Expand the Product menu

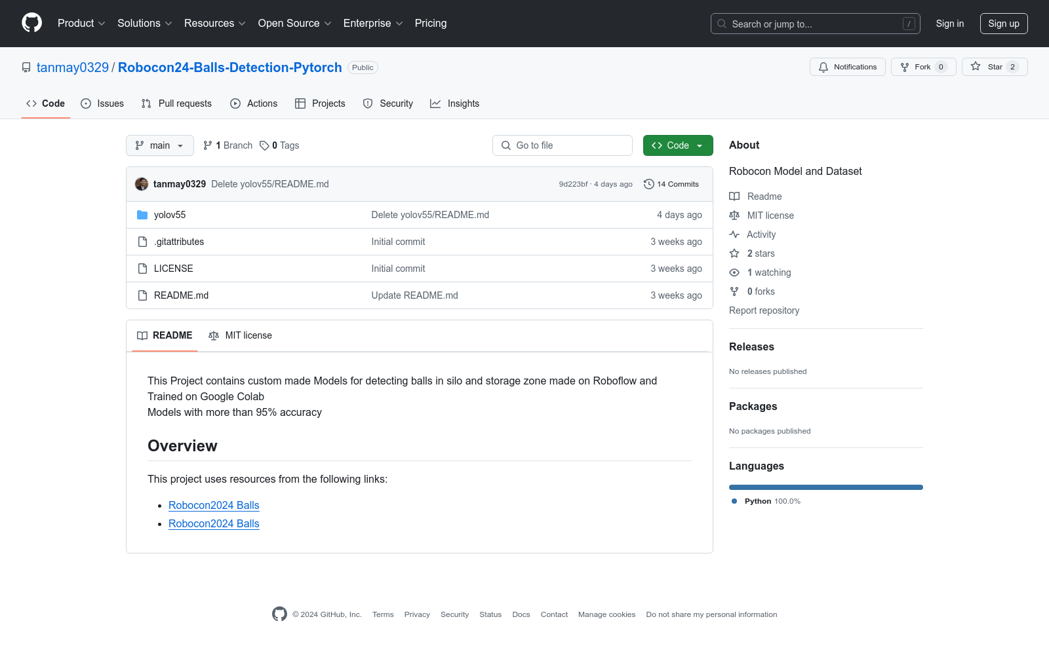pyautogui.click(x=81, y=24)
